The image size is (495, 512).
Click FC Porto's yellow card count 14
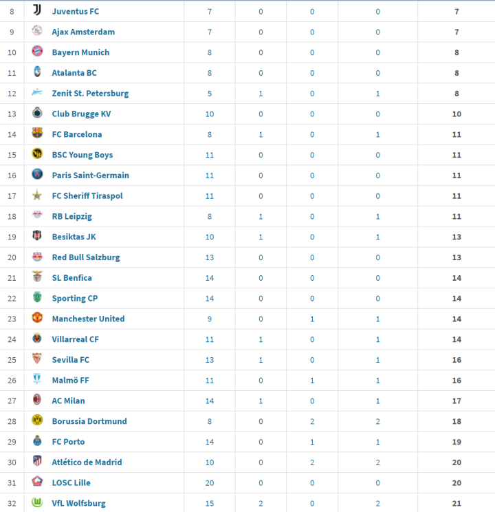(210, 442)
